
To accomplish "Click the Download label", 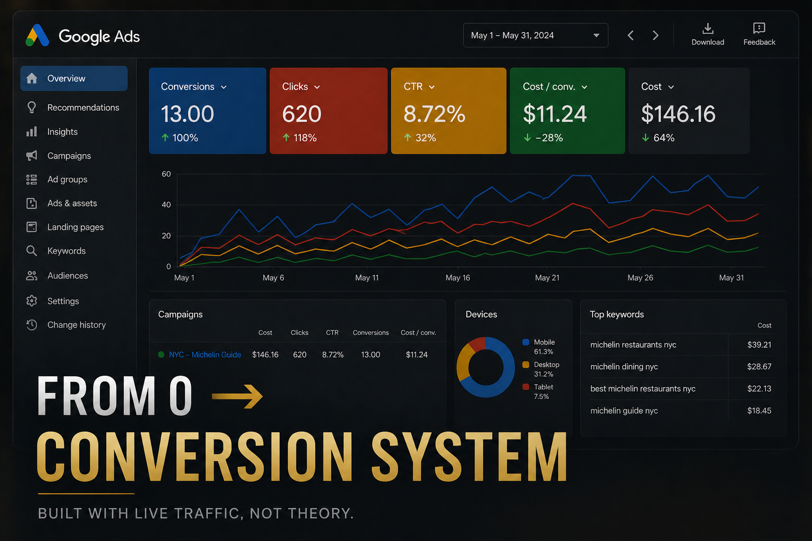I will point(708,42).
